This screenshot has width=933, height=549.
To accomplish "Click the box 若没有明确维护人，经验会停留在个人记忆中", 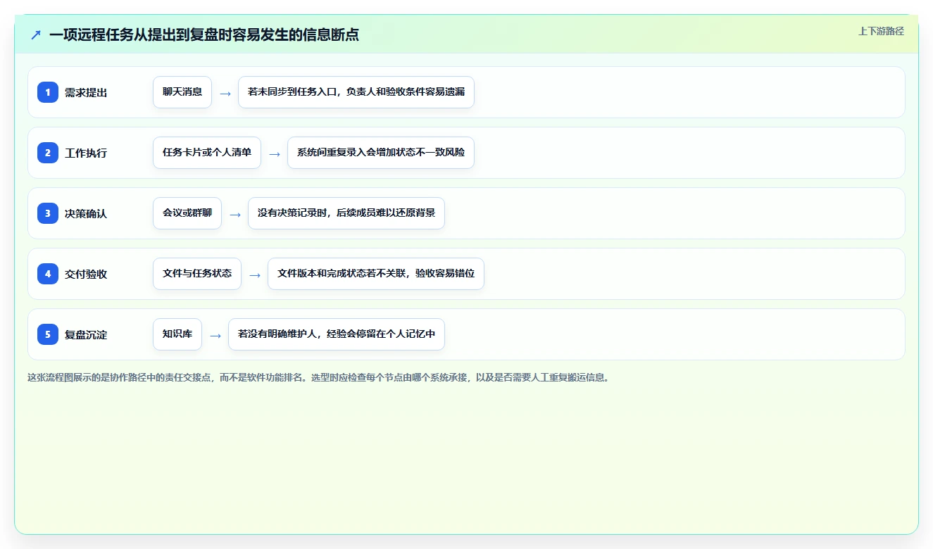I will coord(337,334).
